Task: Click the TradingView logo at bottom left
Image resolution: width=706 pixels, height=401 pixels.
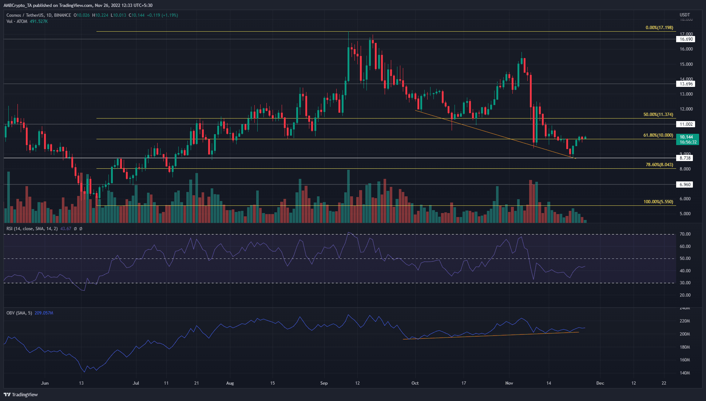Action: click(21, 394)
